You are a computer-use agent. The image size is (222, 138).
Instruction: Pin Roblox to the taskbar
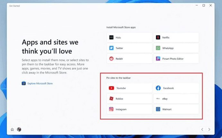pos(129,99)
